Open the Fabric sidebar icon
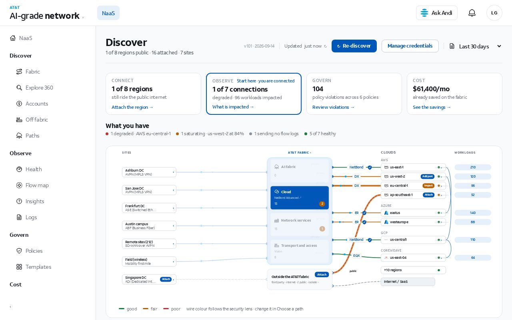 (x=19, y=72)
